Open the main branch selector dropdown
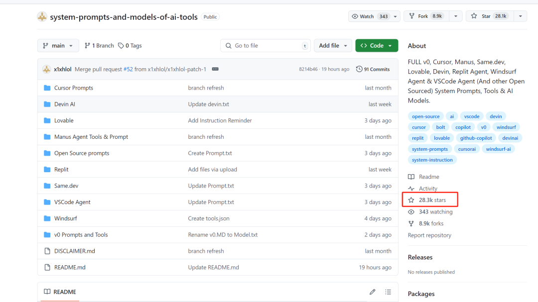 click(58, 46)
